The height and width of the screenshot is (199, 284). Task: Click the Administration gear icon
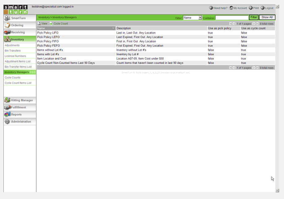[7, 121]
